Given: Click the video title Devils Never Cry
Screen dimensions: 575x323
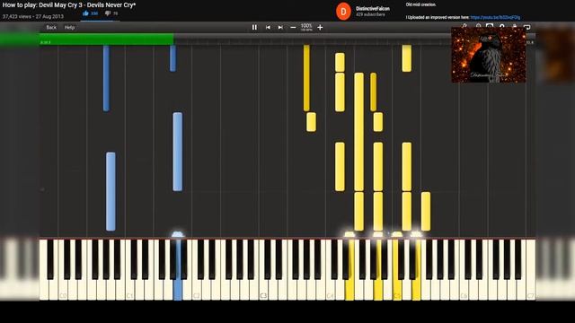Looking at the screenshot, I should [69, 5].
